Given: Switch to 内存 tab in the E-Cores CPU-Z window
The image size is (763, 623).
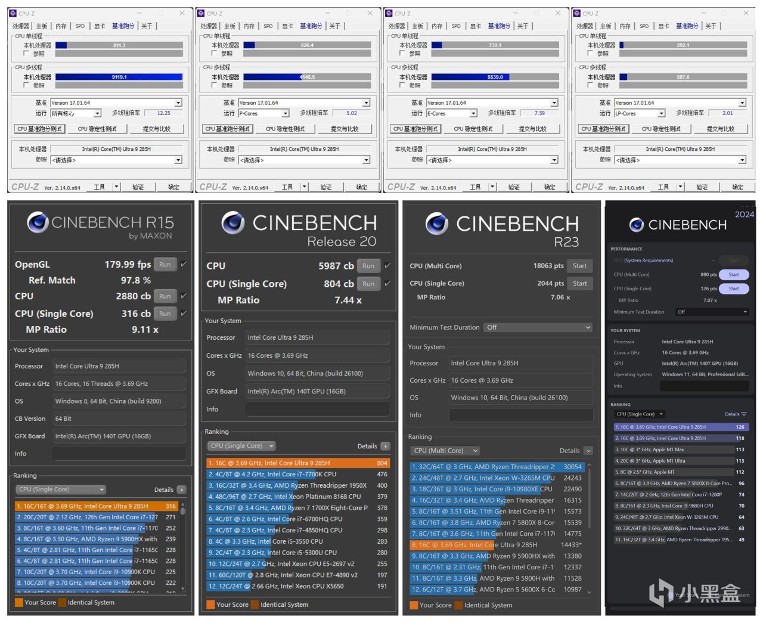Looking at the screenshot, I should click(x=437, y=26).
